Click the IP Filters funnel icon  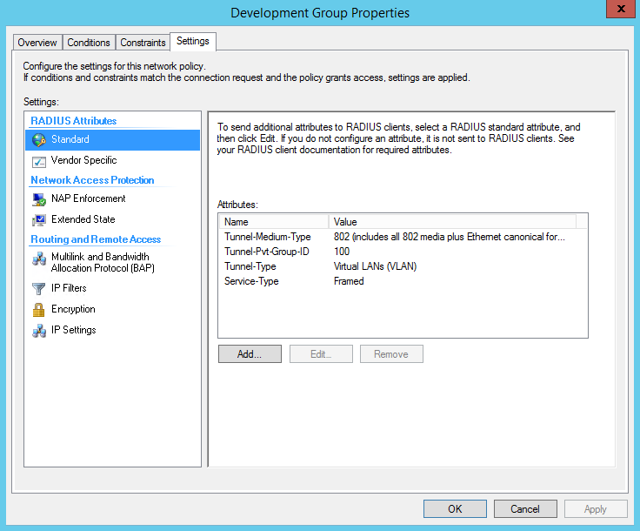[39, 289]
